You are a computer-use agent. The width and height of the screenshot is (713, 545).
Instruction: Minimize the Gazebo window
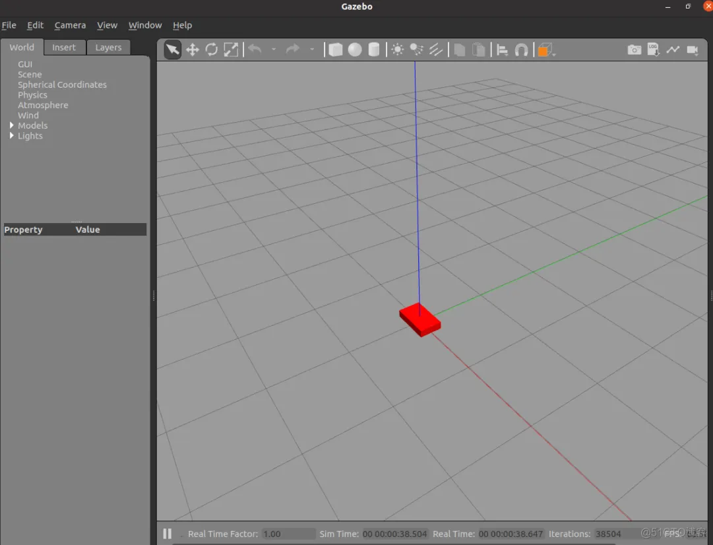pyautogui.click(x=667, y=7)
